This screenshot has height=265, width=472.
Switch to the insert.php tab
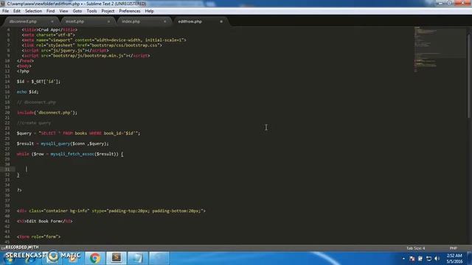74,21
